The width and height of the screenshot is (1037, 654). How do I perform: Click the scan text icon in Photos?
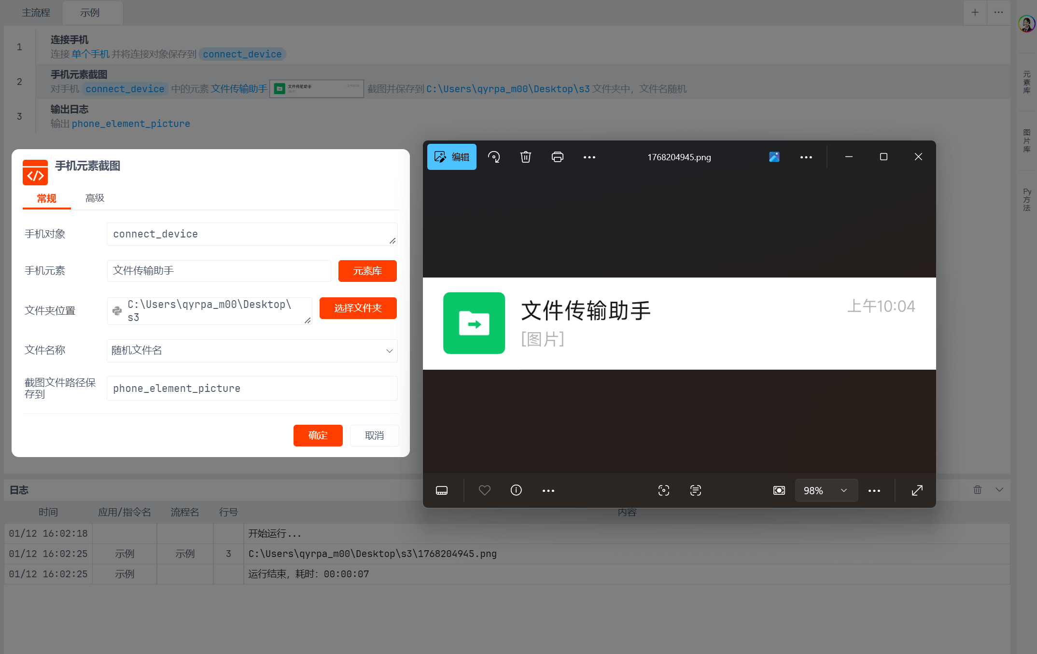(696, 490)
